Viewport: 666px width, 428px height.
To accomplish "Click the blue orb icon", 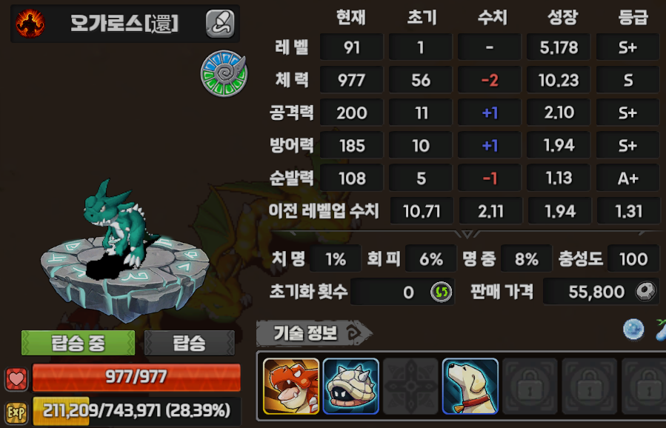I will pyautogui.click(x=633, y=330).
